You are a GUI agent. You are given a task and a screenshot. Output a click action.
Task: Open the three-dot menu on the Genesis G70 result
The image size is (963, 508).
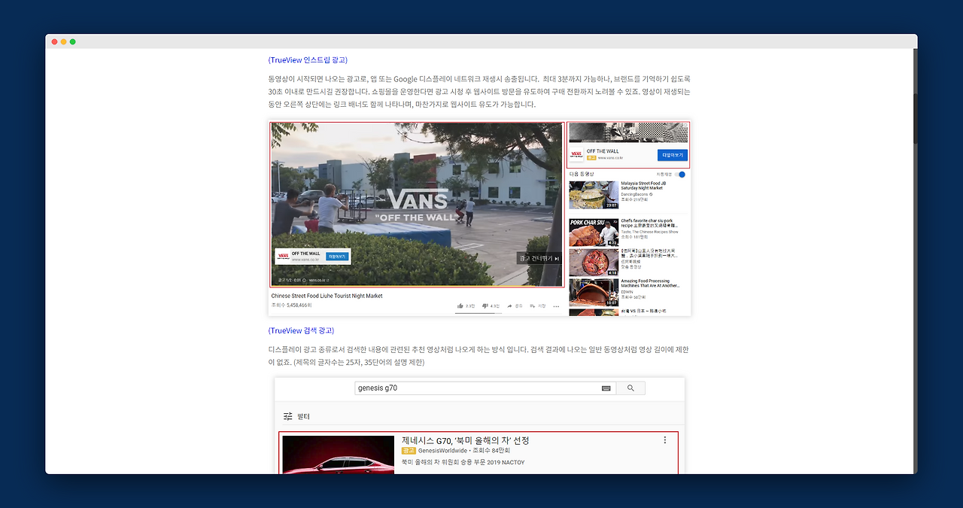click(x=664, y=440)
